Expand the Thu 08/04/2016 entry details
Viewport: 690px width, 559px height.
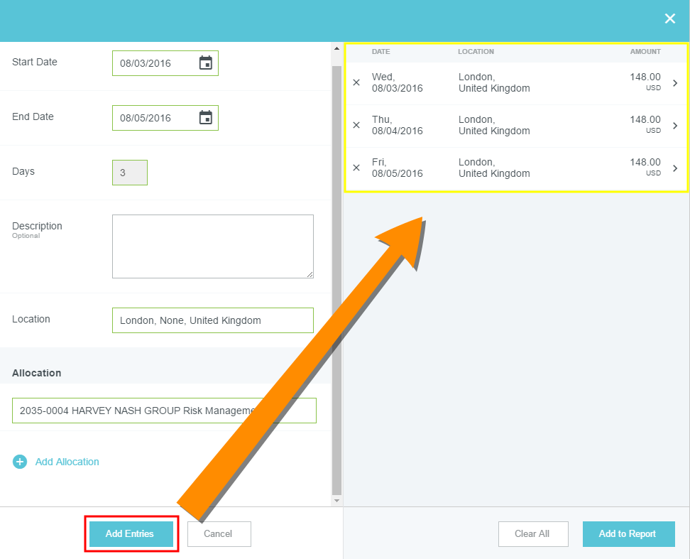[x=675, y=126]
